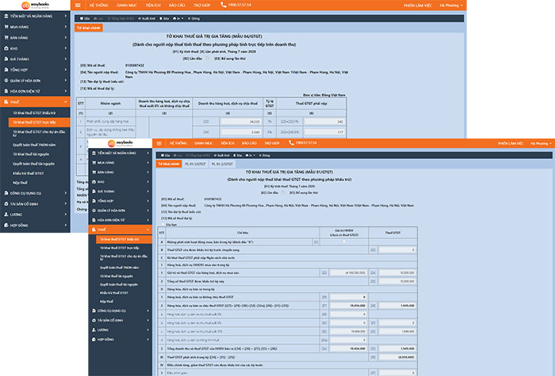The image size is (555, 376).
Task: Click the [22] field showing 0 in row B
Action: point(397,250)
